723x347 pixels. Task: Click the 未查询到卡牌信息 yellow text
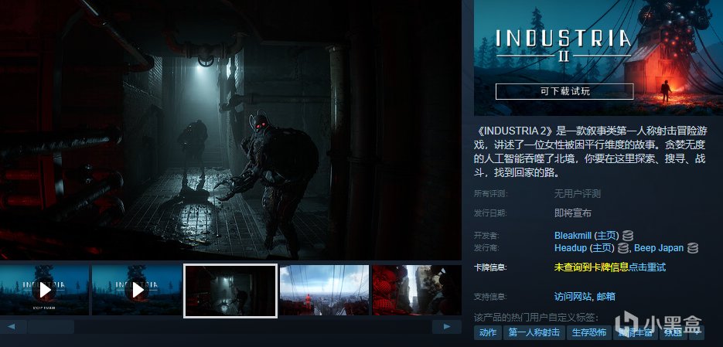(x=591, y=267)
